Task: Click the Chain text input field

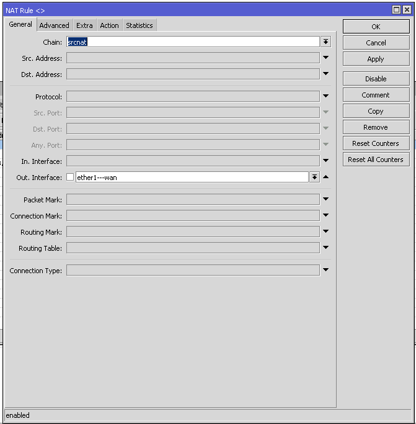Action: coord(192,42)
